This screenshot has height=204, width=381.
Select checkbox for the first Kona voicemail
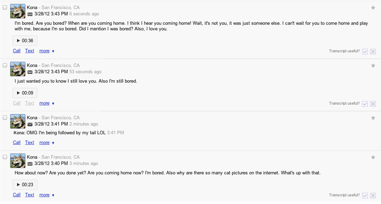(5, 7)
